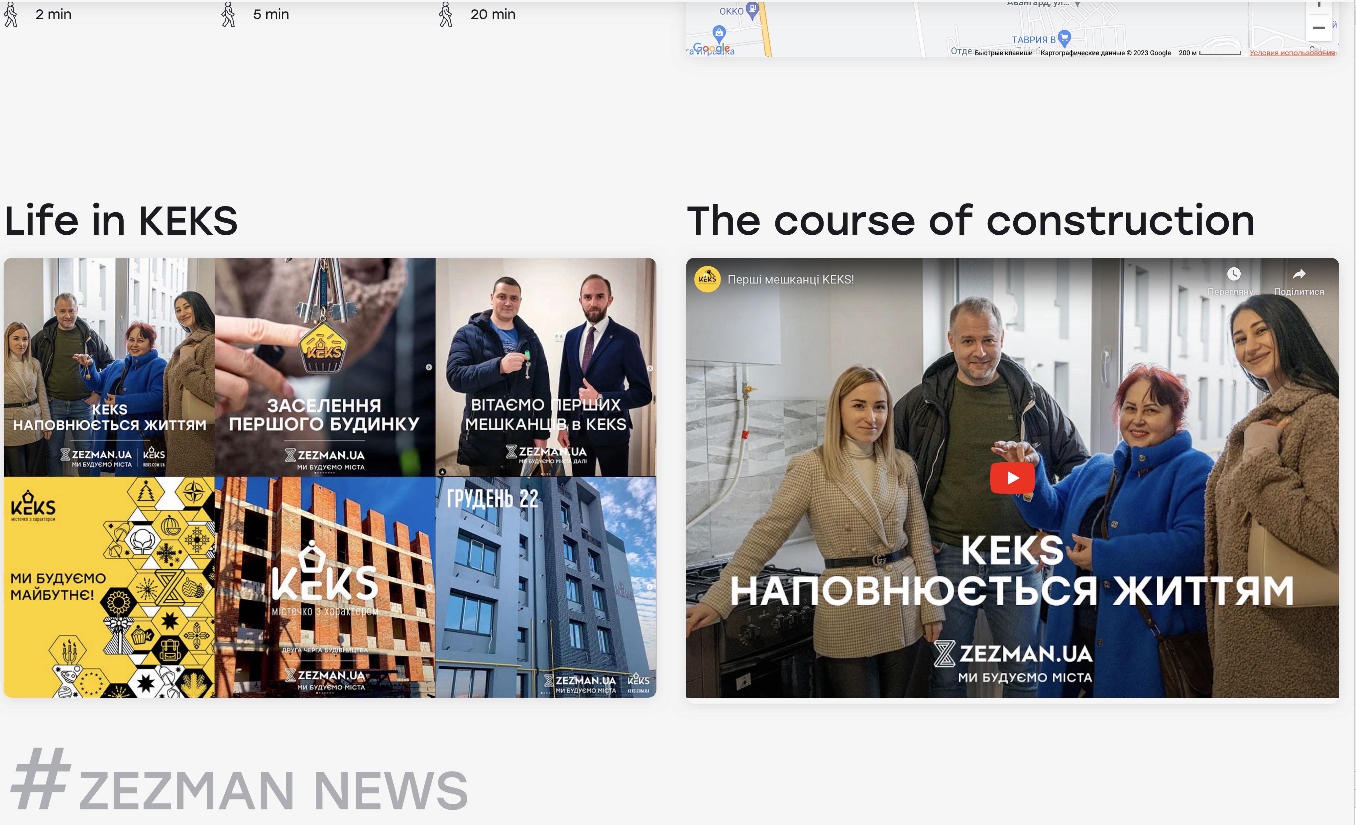Click the Поділитися share arrow icon
The height and width of the screenshot is (825, 1356).
(x=1299, y=274)
